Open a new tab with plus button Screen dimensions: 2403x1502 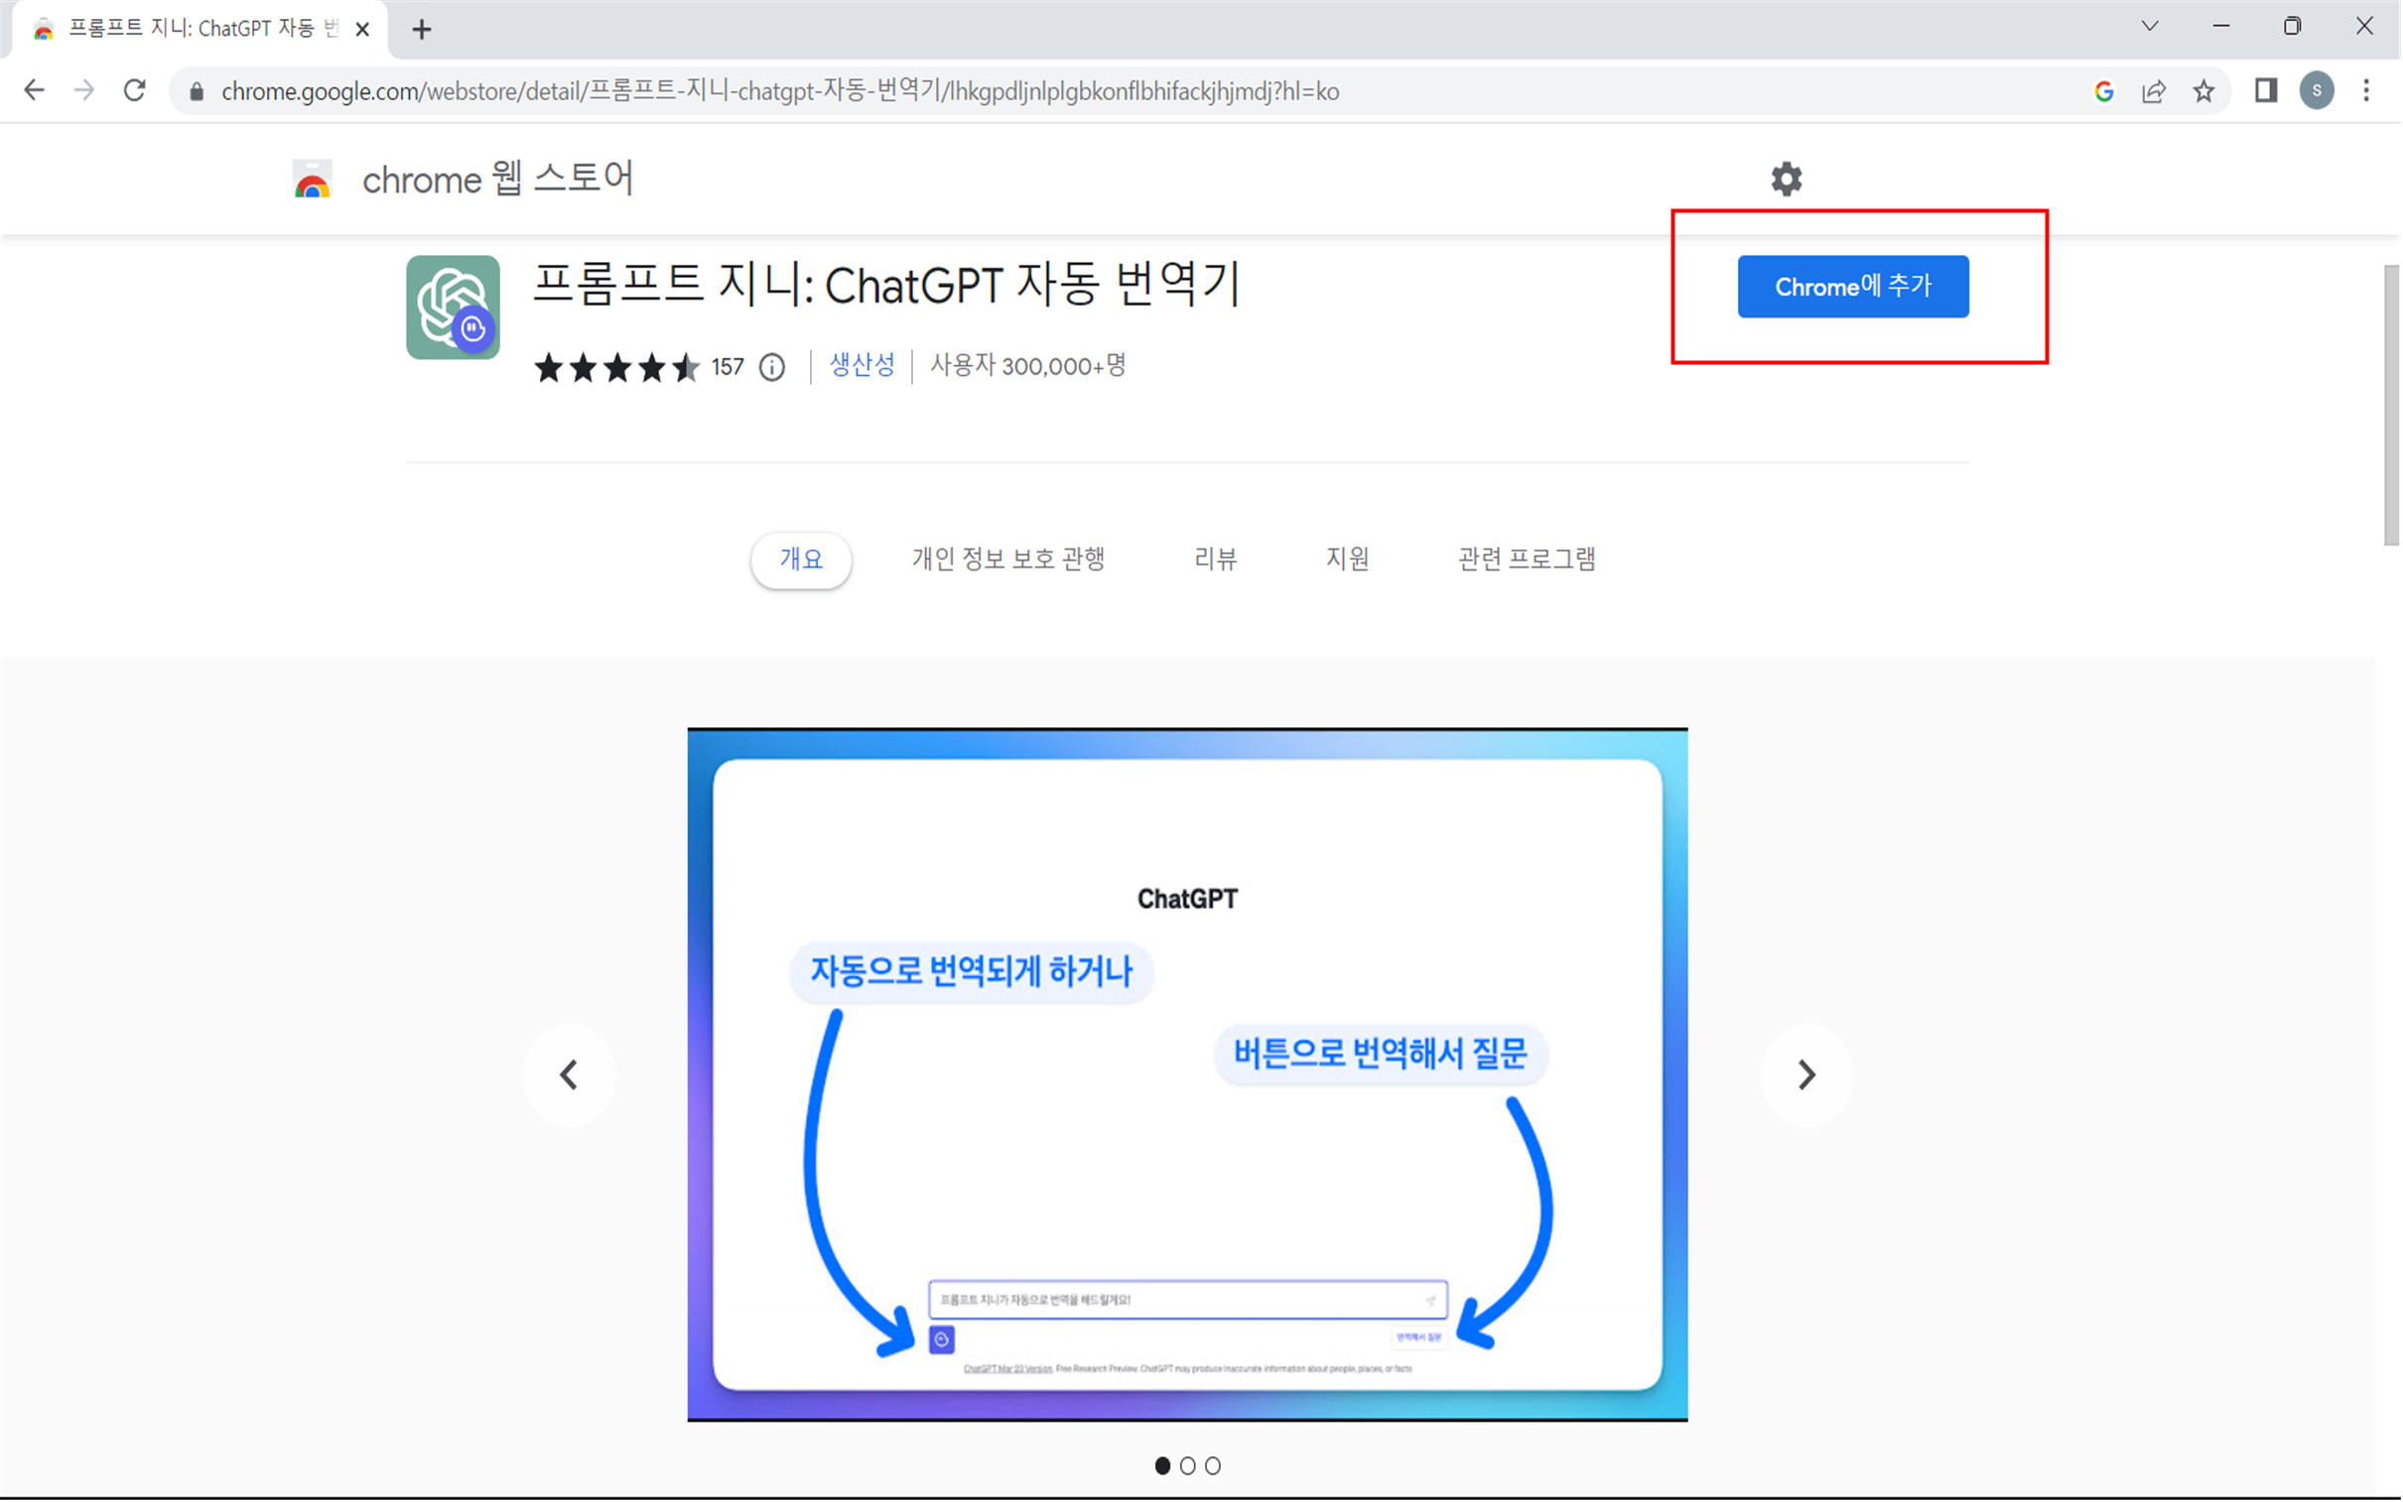(423, 30)
